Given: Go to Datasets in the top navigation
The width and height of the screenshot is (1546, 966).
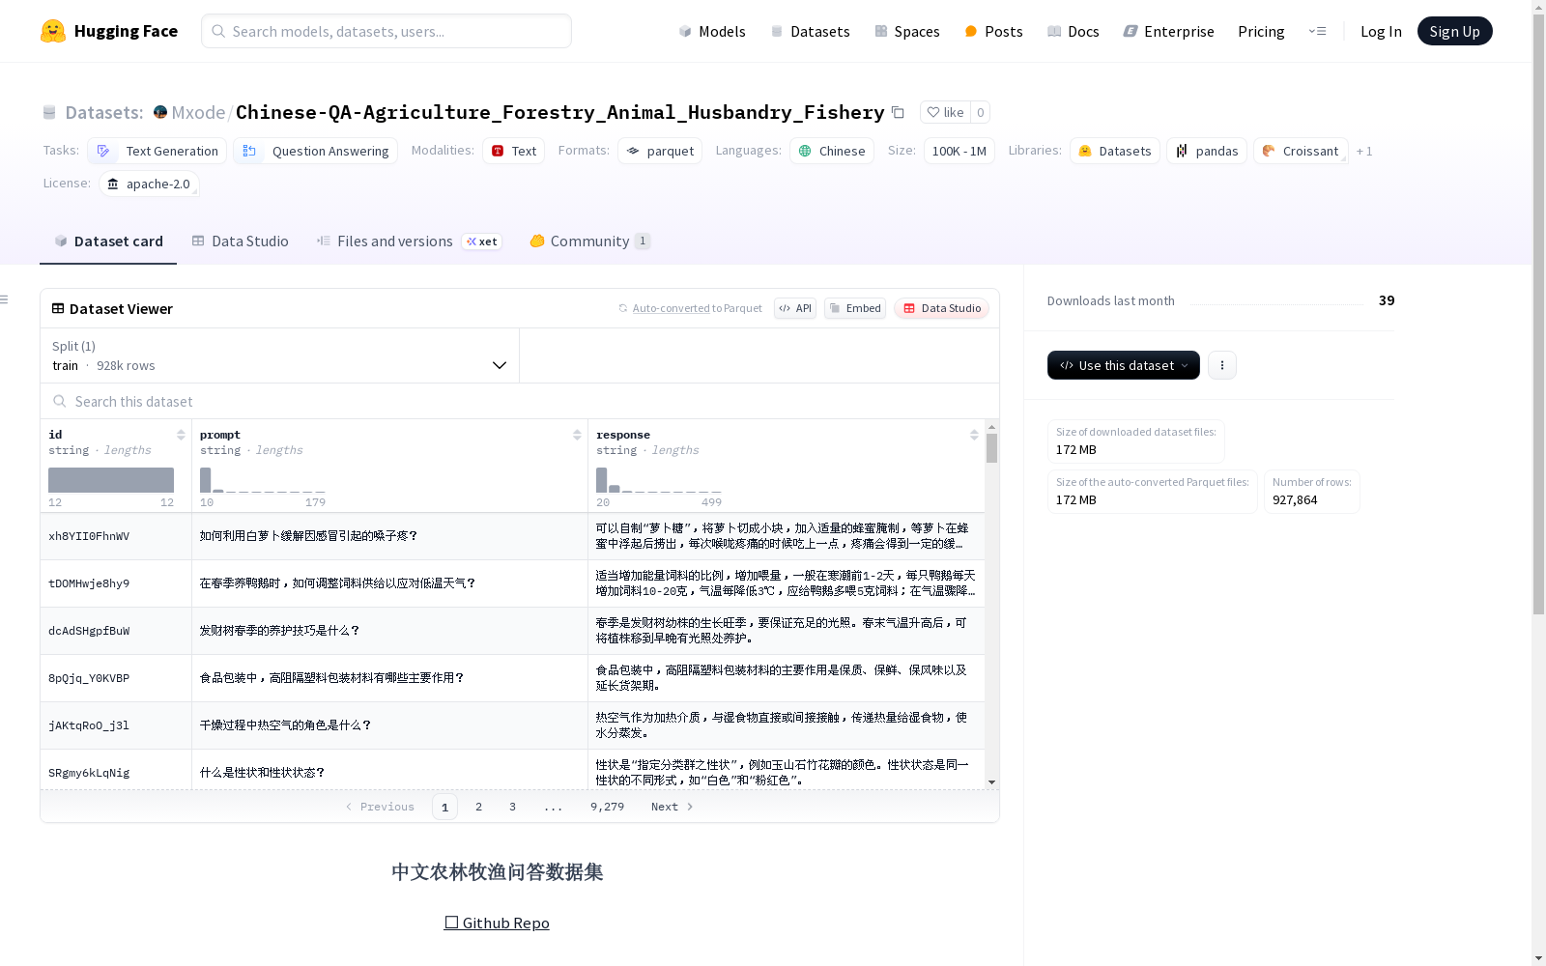Looking at the screenshot, I should tap(810, 31).
